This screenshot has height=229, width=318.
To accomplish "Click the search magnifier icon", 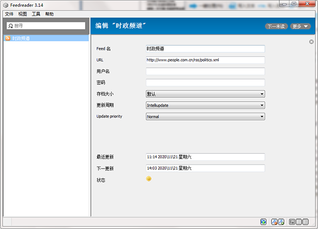I will [10, 25].
